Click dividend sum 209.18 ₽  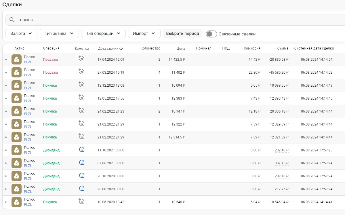point(281,176)
